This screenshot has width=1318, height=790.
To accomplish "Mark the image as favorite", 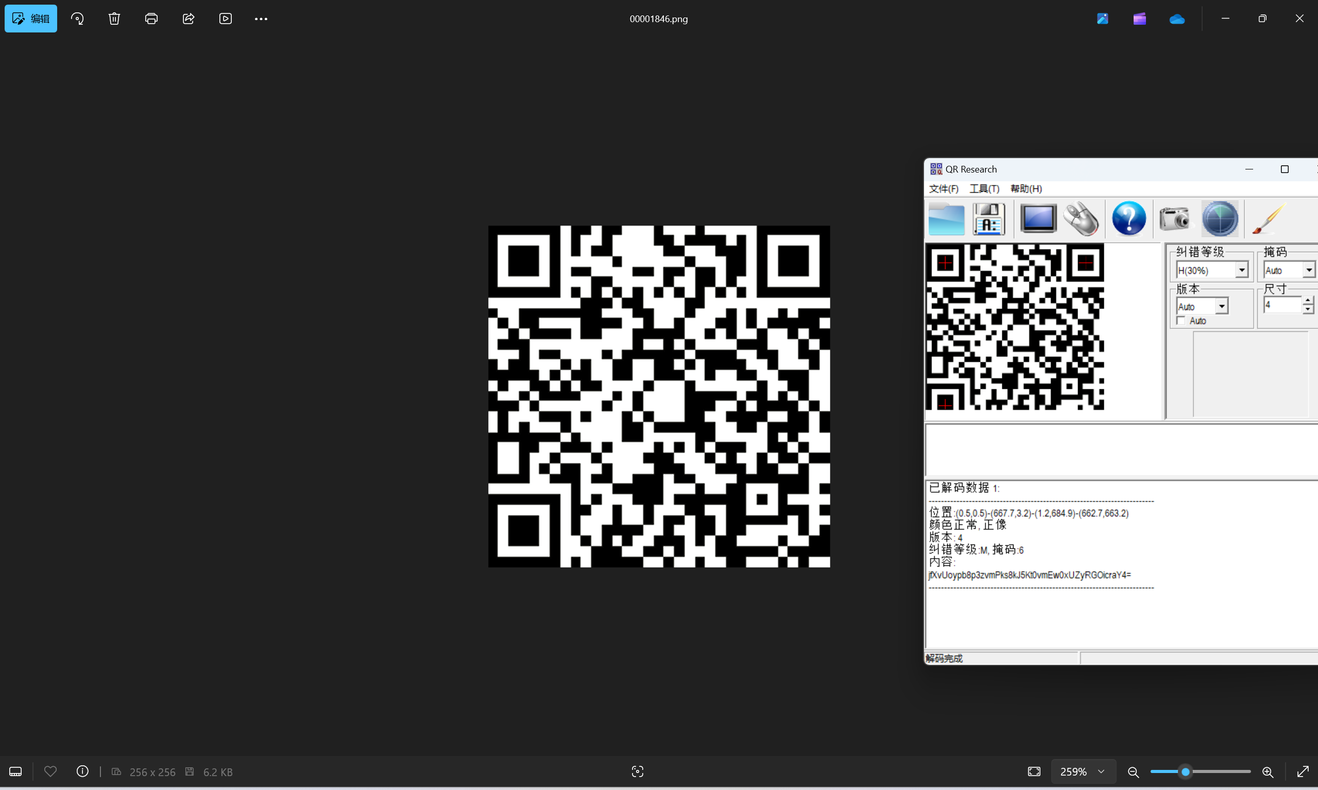I will [x=50, y=771].
